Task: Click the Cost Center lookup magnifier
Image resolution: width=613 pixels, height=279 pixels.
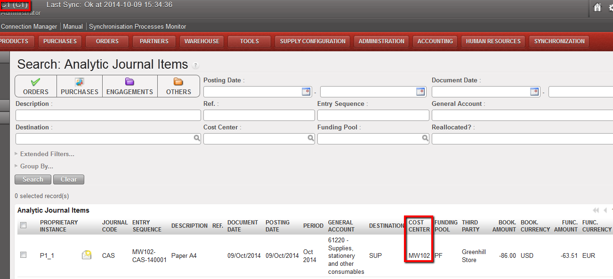Action: click(311, 139)
